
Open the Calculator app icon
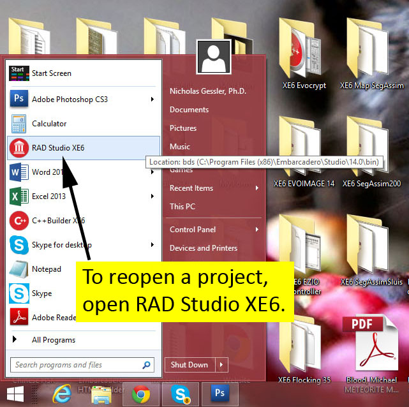click(19, 124)
